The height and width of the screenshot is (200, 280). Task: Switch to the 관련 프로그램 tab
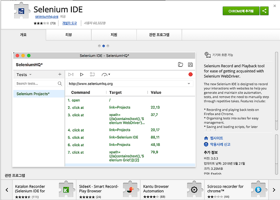[x=159, y=35]
